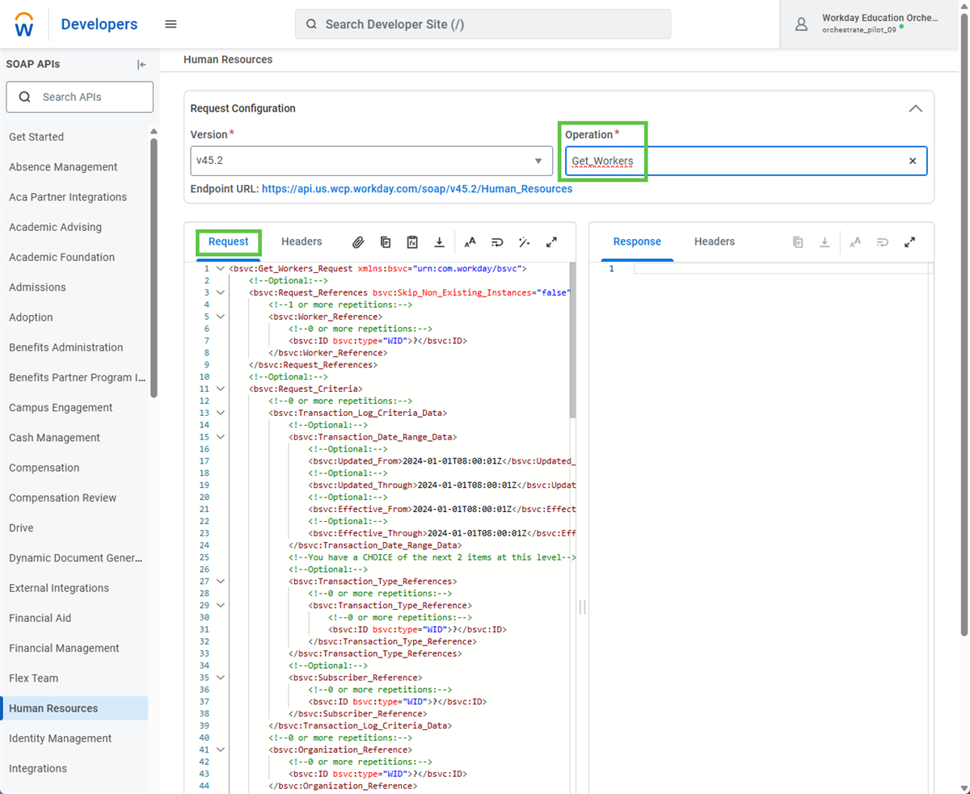Fold the Worker_Reference block at line 5

220,317
